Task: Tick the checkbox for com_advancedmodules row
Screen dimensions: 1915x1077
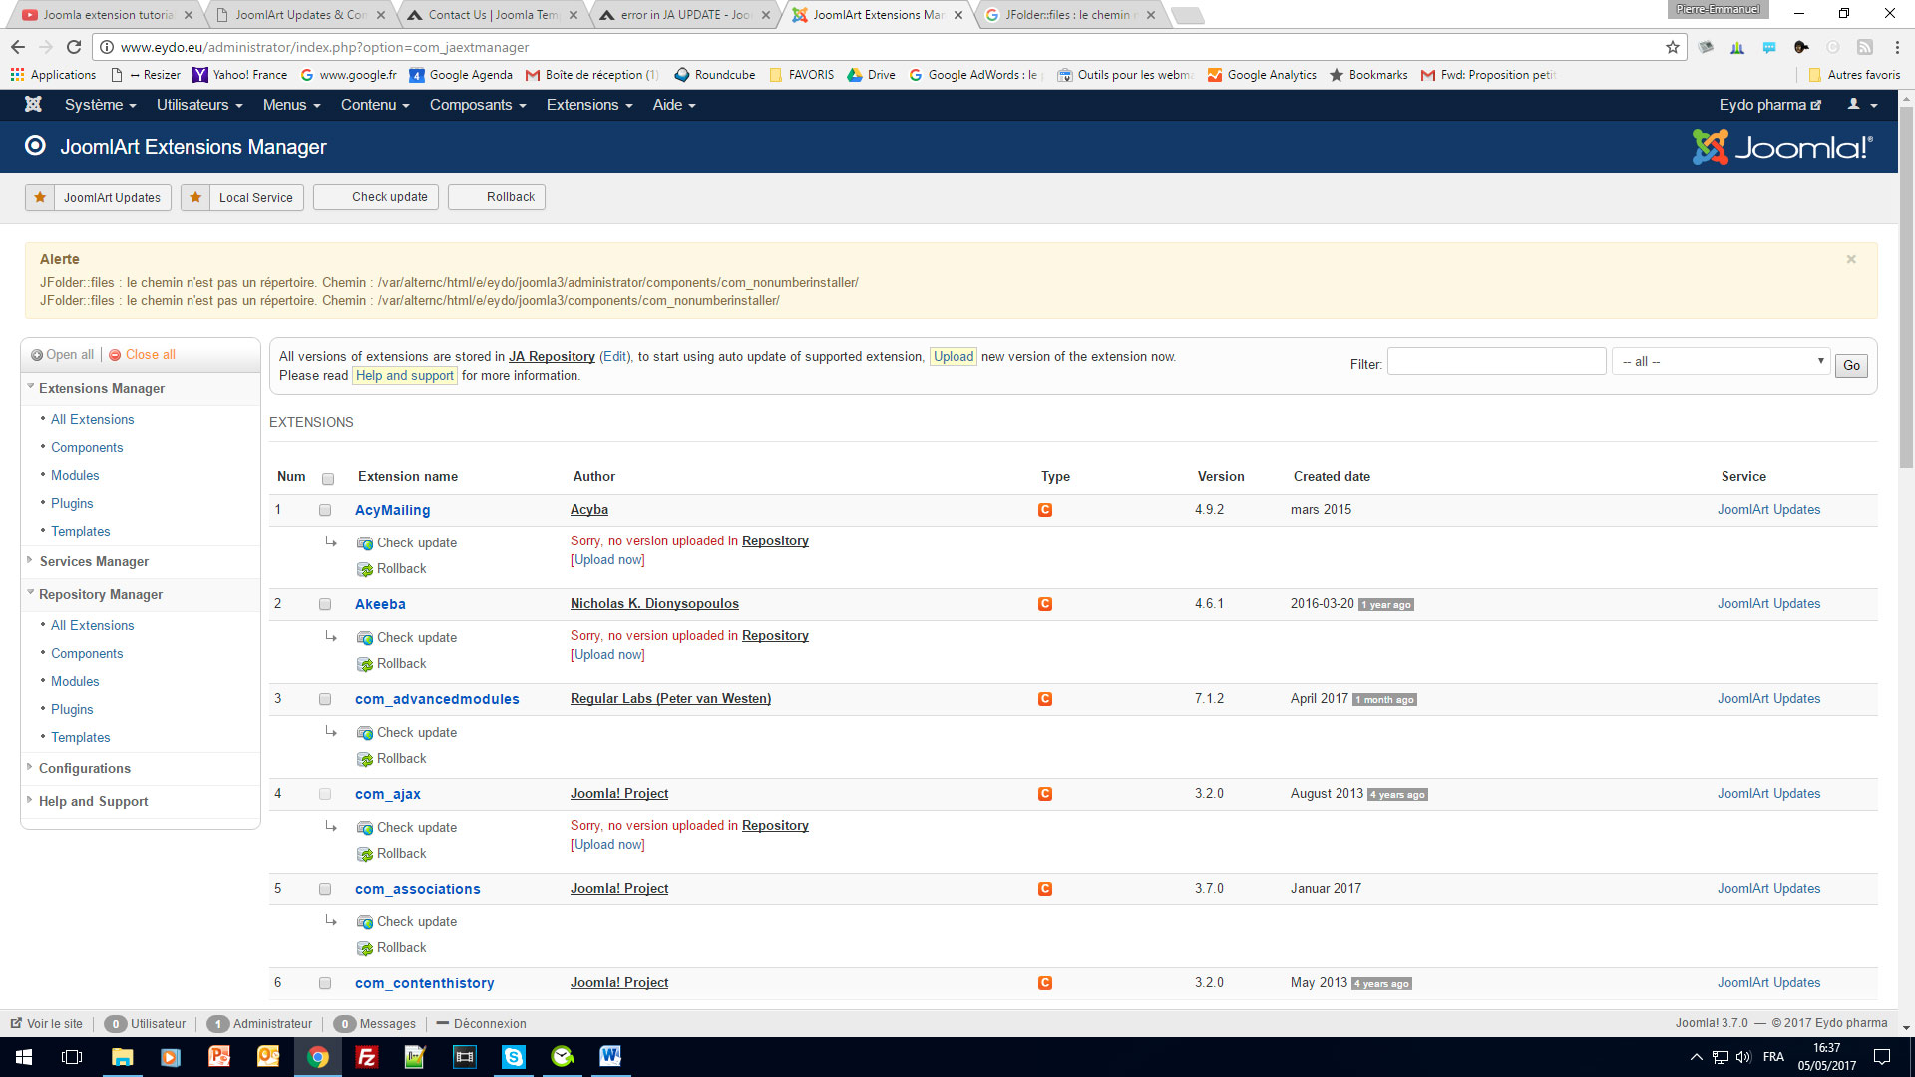Action: (325, 699)
